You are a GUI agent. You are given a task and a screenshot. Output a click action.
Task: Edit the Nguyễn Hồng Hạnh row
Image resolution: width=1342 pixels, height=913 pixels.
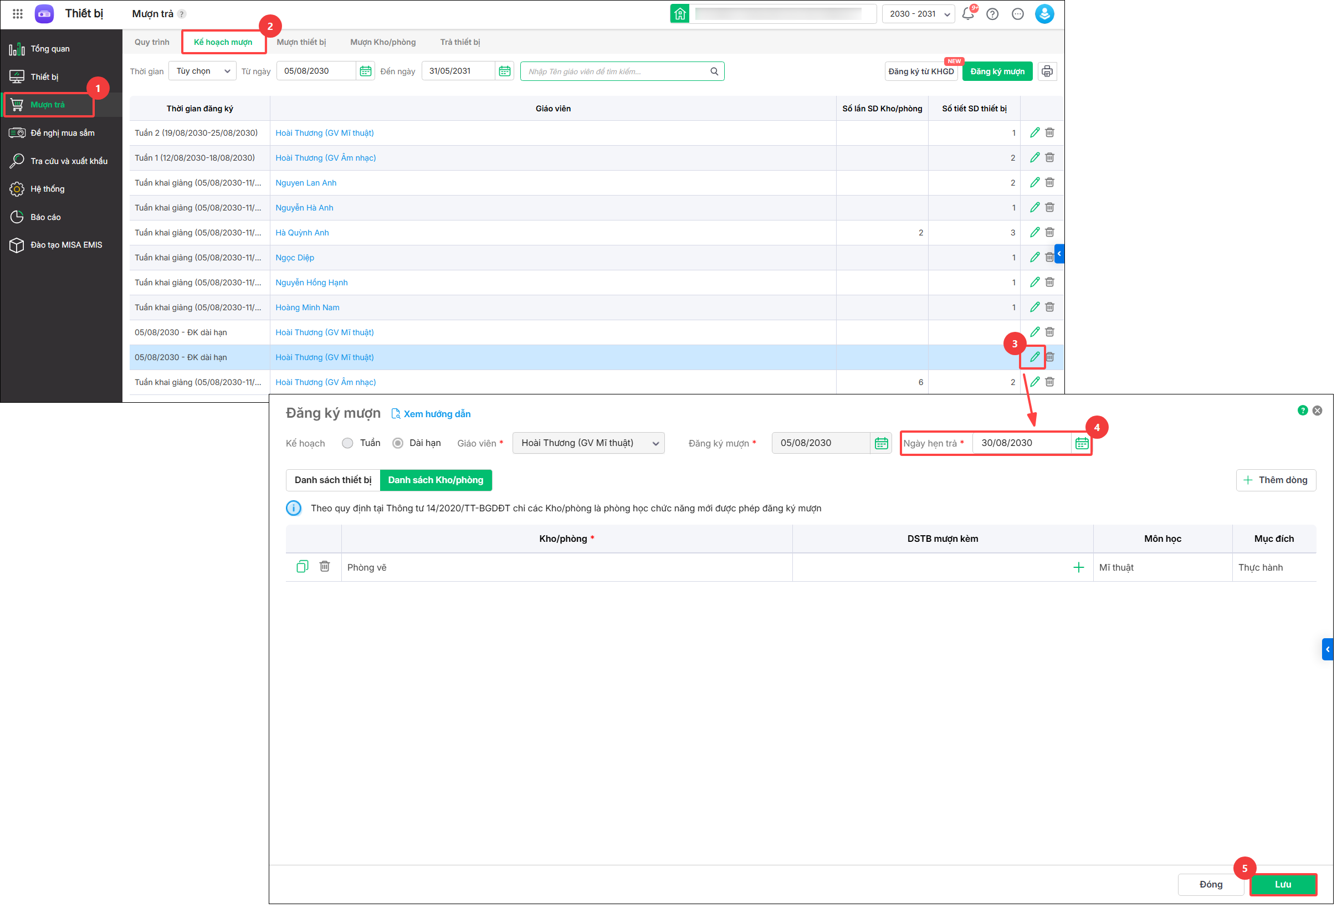click(1034, 283)
